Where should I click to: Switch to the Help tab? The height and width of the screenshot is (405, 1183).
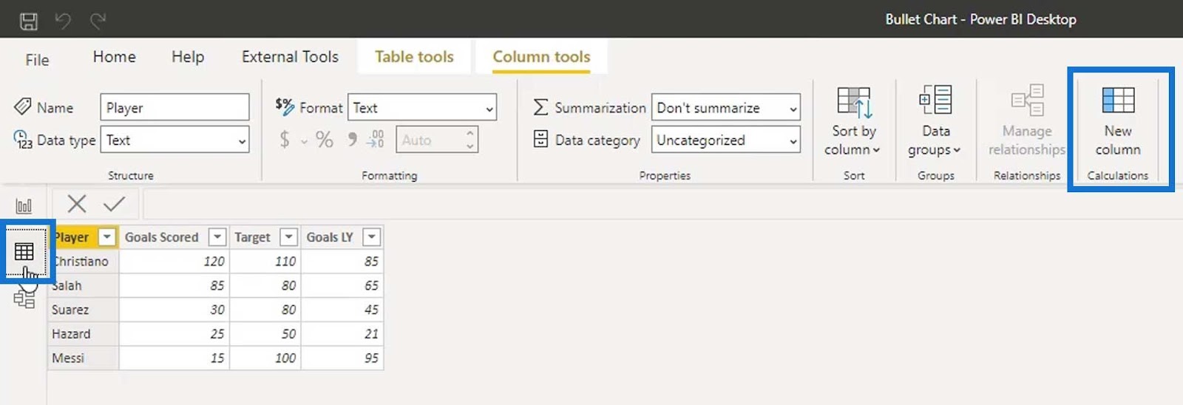click(188, 57)
